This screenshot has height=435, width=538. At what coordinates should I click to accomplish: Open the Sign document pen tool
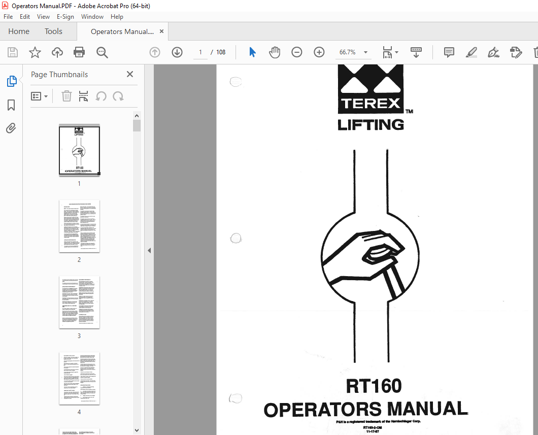[x=493, y=52]
